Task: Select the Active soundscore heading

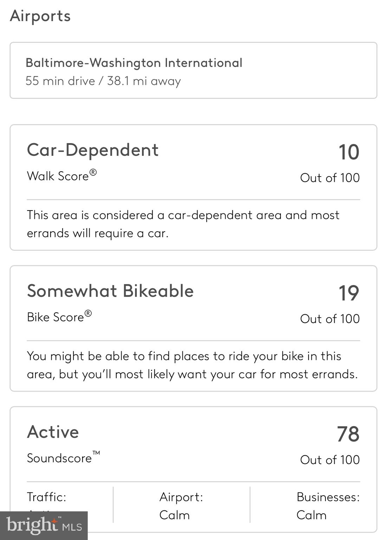Action: point(53,432)
